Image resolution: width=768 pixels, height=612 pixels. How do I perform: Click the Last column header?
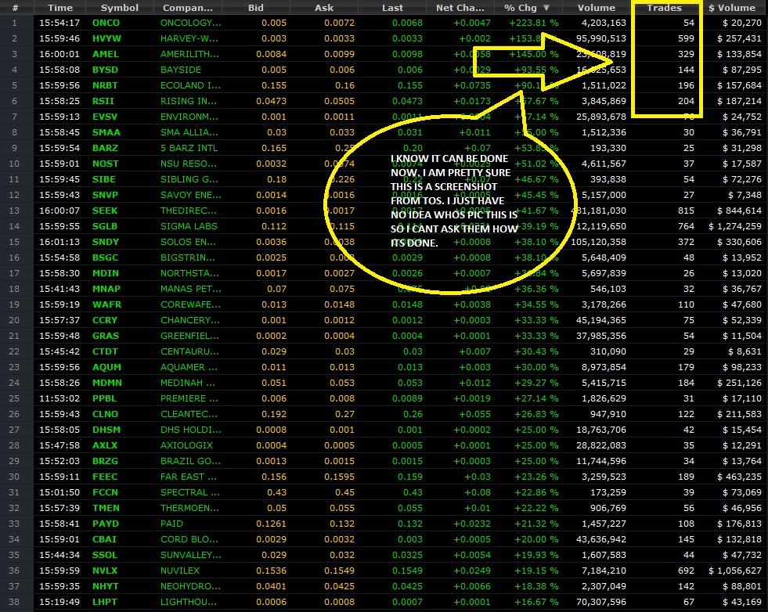click(392, 8)
